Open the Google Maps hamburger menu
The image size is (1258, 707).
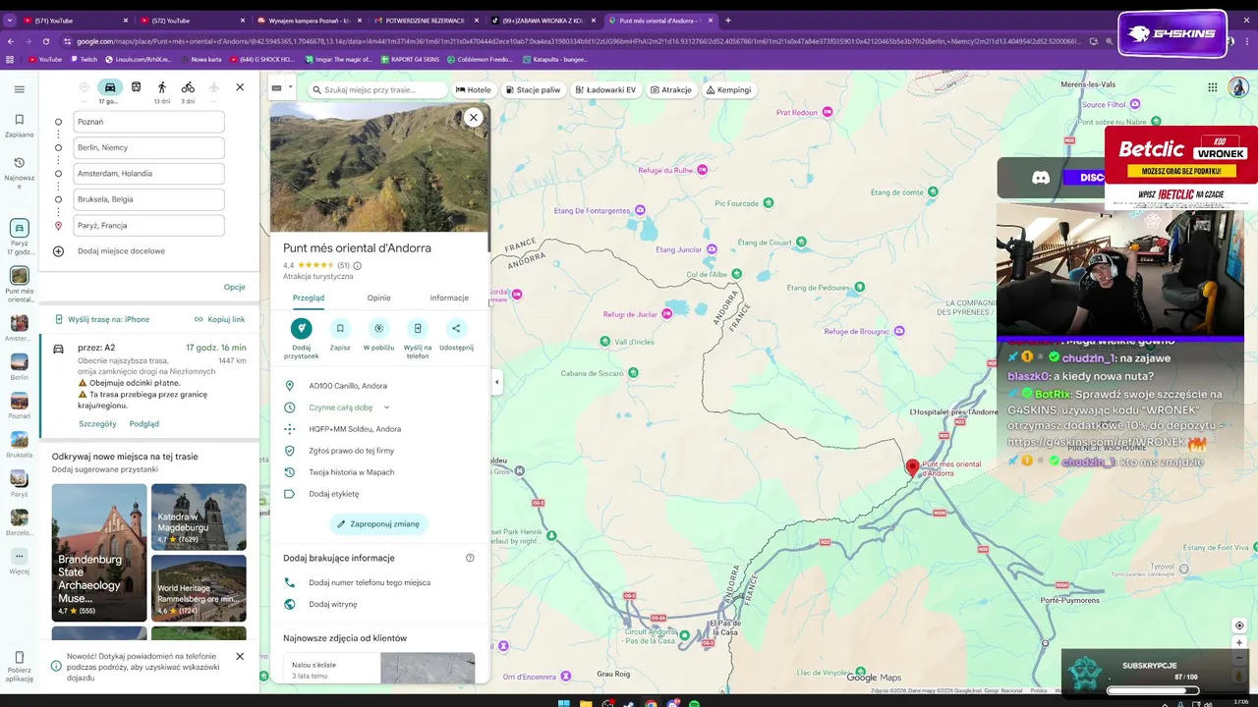tap(19, 89)
